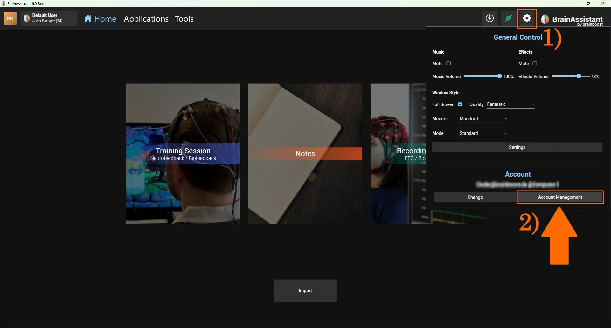Viewport: 611px width, 328px height.
Task: Click the BrainAssistant brain logo
Action: pos(545,19)
